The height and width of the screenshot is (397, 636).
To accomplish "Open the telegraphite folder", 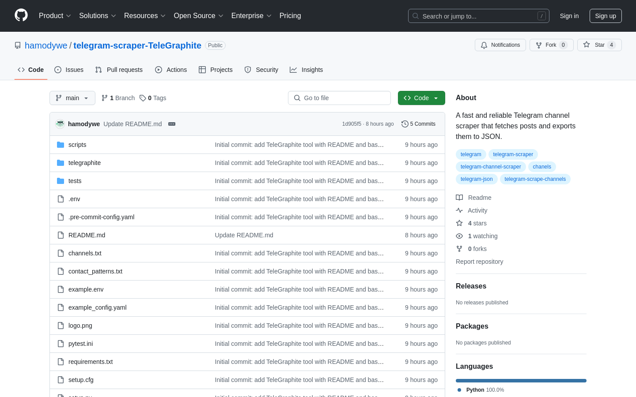I will pyautogui.click(x=84, y=163).
